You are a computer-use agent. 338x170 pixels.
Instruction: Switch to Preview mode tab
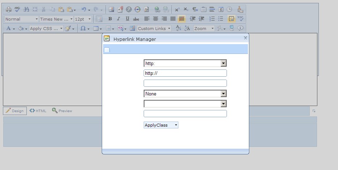[x=62, y=111]
